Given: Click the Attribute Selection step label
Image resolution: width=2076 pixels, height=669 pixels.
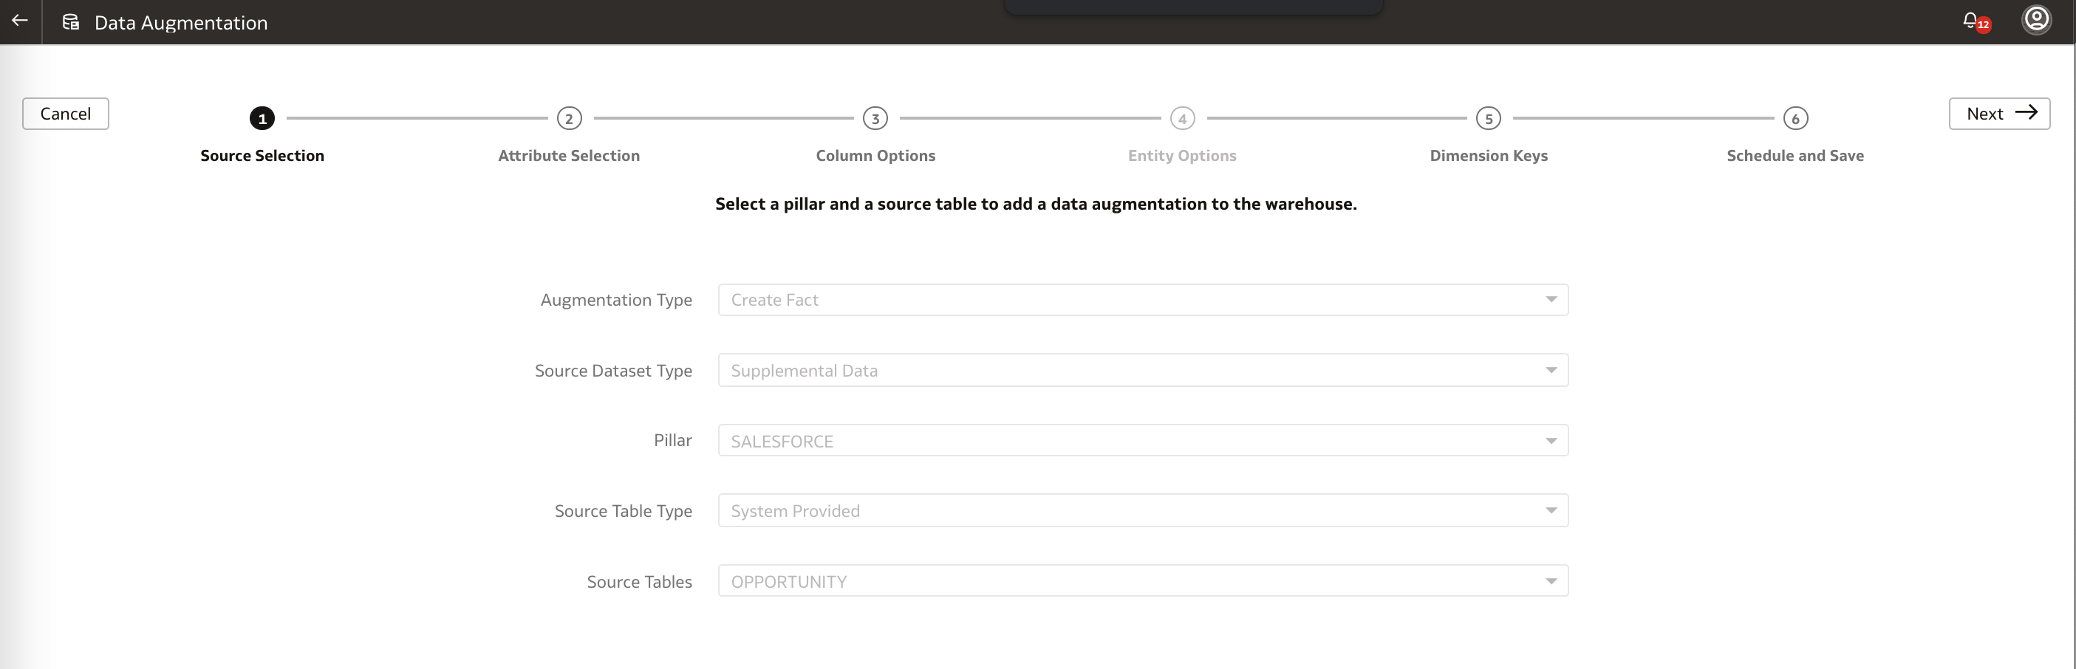Looking at the screenshot, I should 569,155.
